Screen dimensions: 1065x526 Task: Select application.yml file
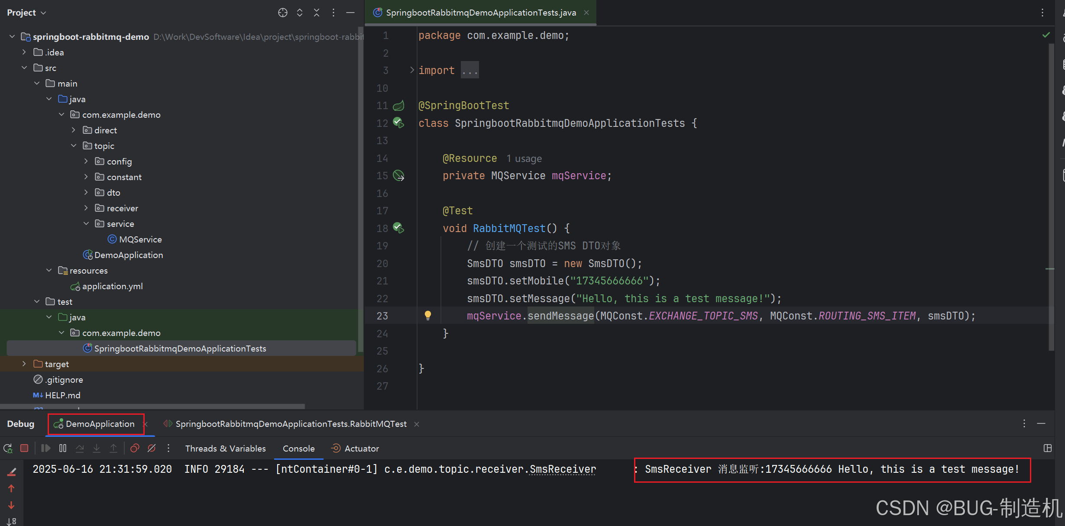point(107,286)
